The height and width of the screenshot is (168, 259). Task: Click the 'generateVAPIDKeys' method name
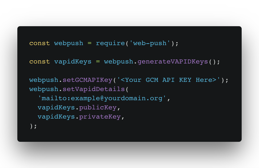point(173,62)
